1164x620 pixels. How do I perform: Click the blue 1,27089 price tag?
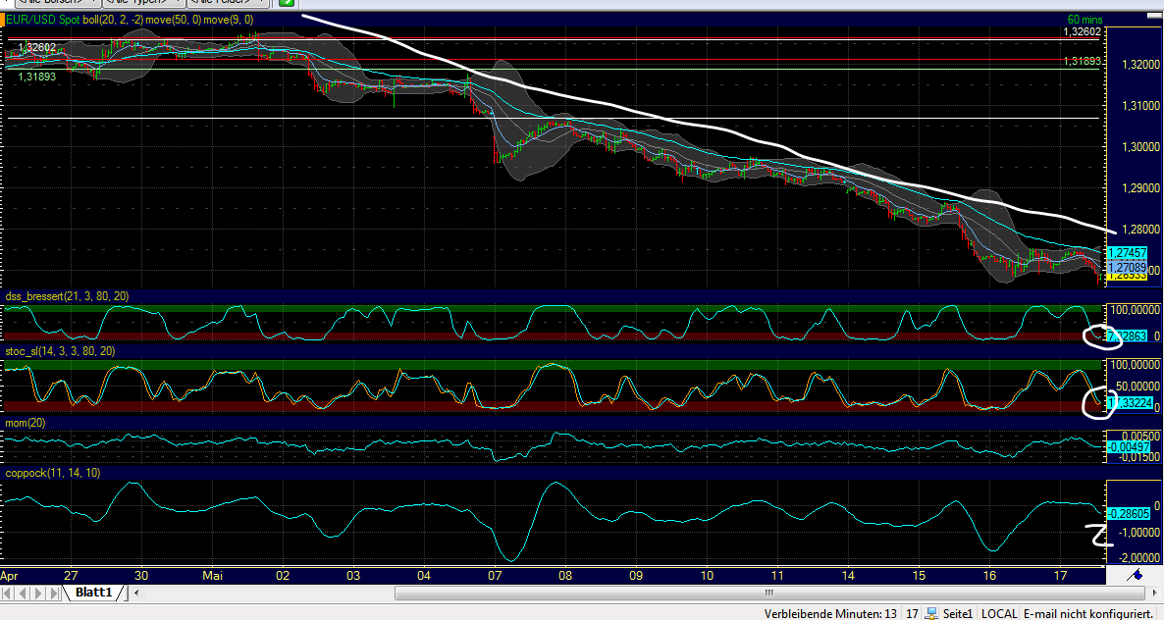1127,267
